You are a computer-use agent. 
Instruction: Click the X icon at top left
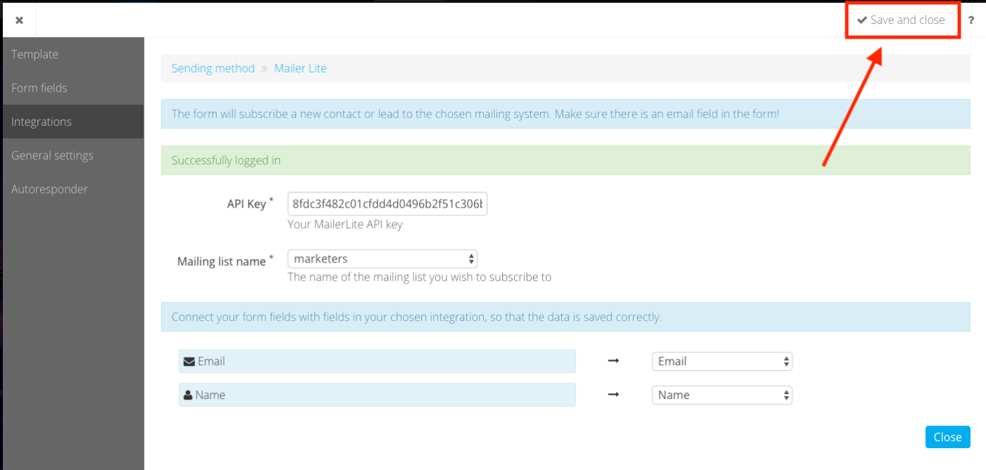coord(19,20)
